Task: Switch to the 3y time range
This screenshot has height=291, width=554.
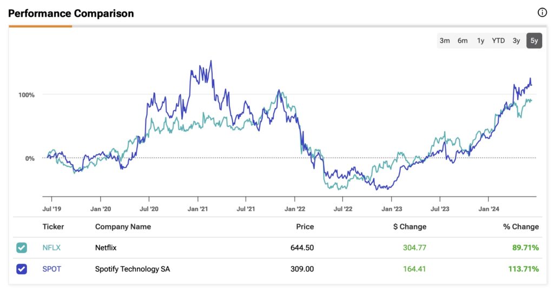Action: coord(517,40)
